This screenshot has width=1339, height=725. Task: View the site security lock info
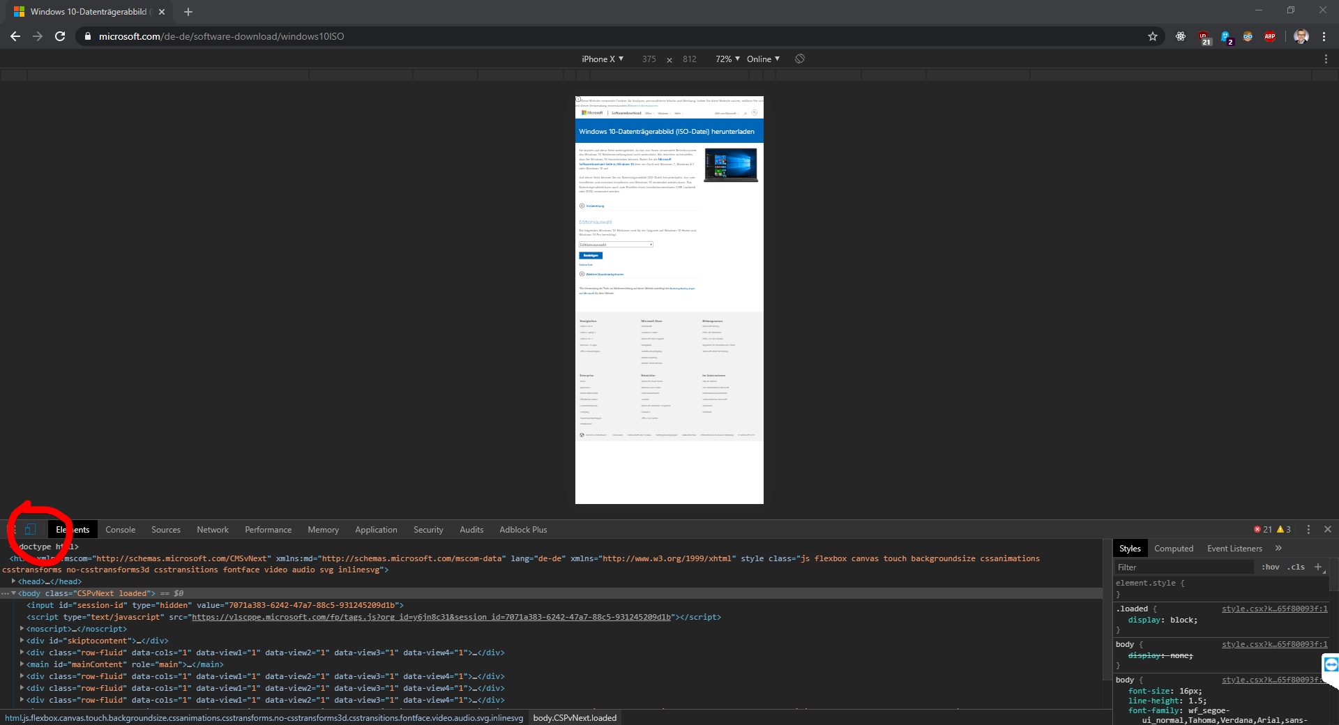pyautogui.click(x=87, y=36)
